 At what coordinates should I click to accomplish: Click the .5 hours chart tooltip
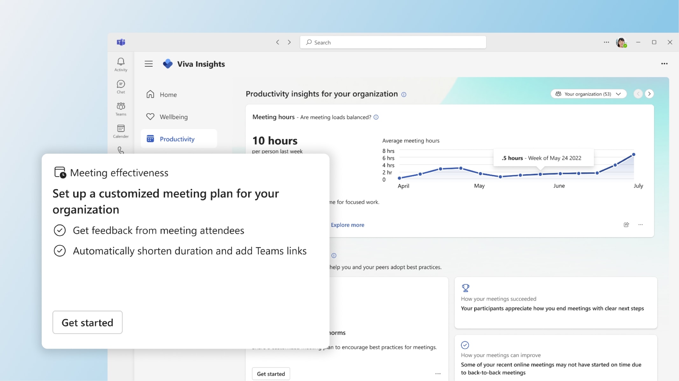[x=543, y=158]
